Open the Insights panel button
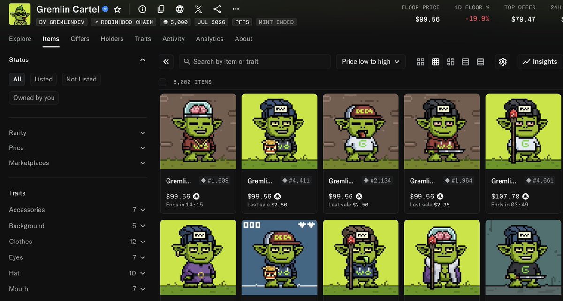Screen dimensions: 563x301 540,61
